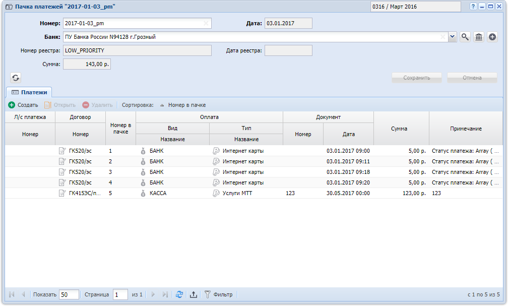The height and width of the screenshot is (306, 508).
Task: Click contract icon in row 4
Action: 62,183
